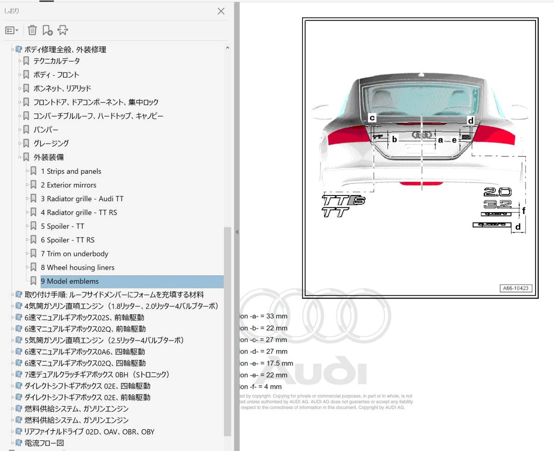Go to ダイレクトシフトギアボックス 02E、前輪駆動 bookmark
This screenshot has height=451, width=554.
[87, 397]
